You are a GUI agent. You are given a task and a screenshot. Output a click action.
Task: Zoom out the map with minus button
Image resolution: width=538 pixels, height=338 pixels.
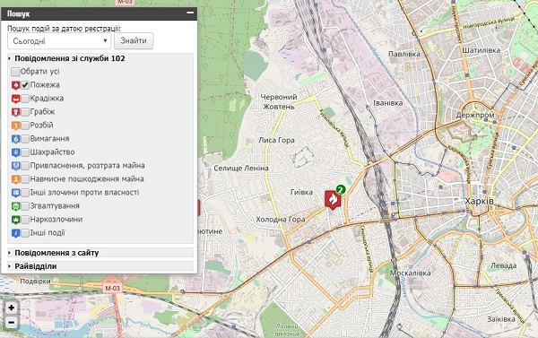pos(12,322)
